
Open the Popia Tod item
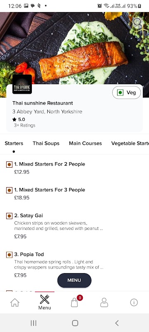(x=74, y=265)
